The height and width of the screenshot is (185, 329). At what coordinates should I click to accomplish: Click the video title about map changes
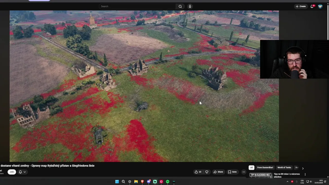pos(48,166)
